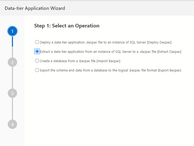The width and height of the screenshot is (194, 146).
Task: Click the 'Step 1: Select an Operation' heading
Action: (x=67, y=26)
